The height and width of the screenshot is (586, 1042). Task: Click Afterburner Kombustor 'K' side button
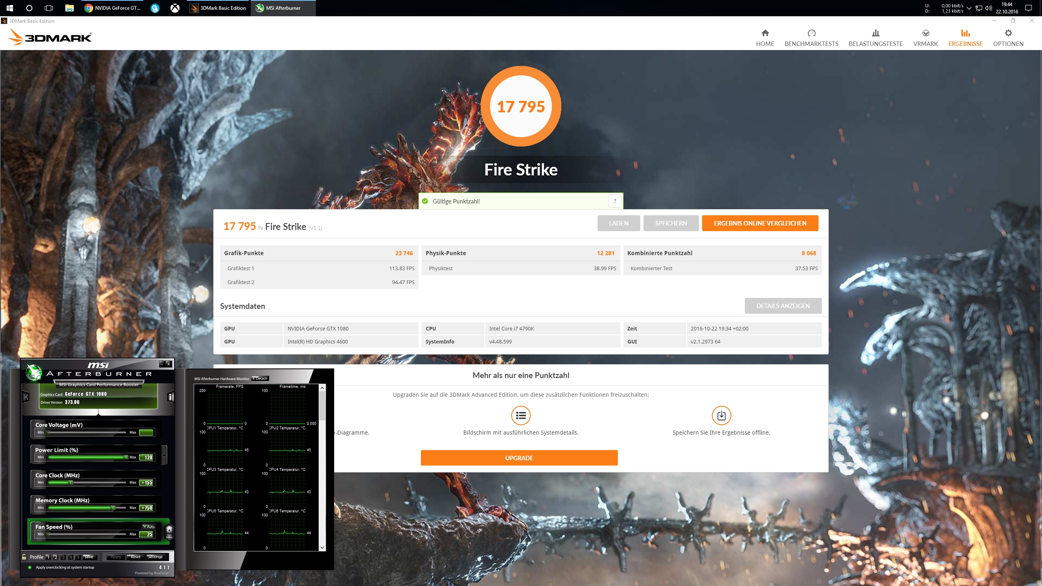coord(26,397)
